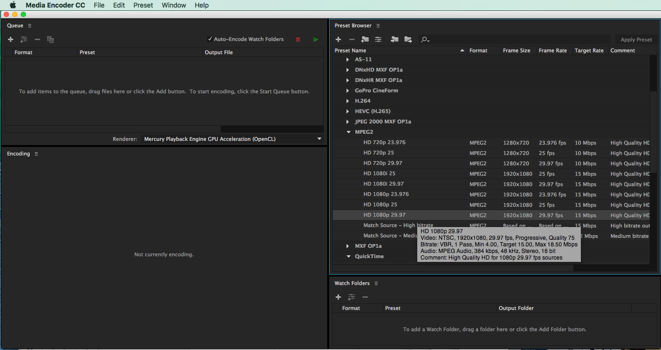The image size is (661, 350).
Task: Open the Preset menu
Action: tap(143, 5)
